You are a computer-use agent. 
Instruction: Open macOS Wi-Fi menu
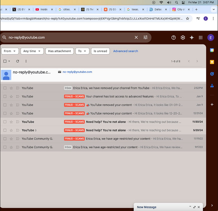(161, 2)
